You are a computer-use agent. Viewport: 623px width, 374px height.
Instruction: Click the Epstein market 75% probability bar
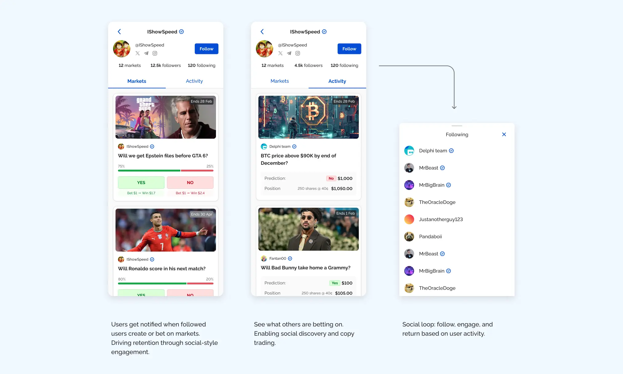point(149,171)
